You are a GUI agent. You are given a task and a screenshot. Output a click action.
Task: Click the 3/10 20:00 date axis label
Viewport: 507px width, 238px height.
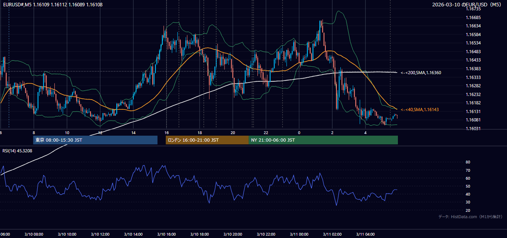click(233, 234)
